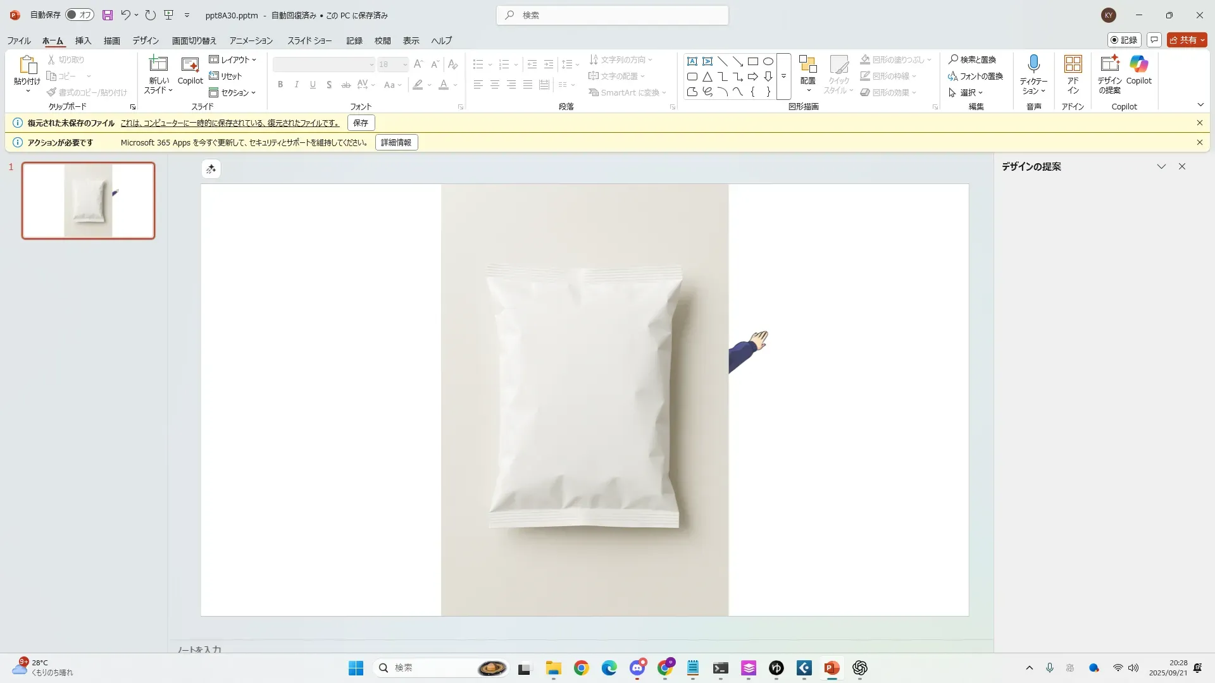Click the designer sparkle icon above slide

[x=211, y=169]
